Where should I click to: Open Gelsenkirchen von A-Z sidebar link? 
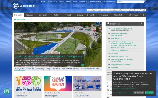[x=119, y=56]
